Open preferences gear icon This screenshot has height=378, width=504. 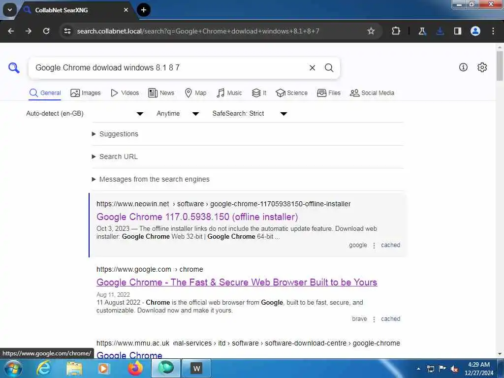(482, 67)
